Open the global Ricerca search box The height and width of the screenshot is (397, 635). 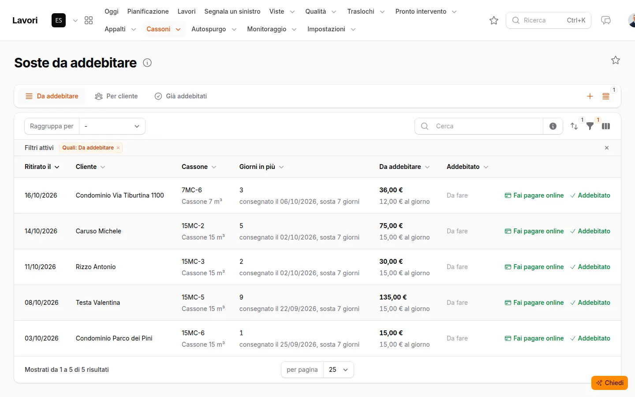pyautogui.click(x=549, y=20)
